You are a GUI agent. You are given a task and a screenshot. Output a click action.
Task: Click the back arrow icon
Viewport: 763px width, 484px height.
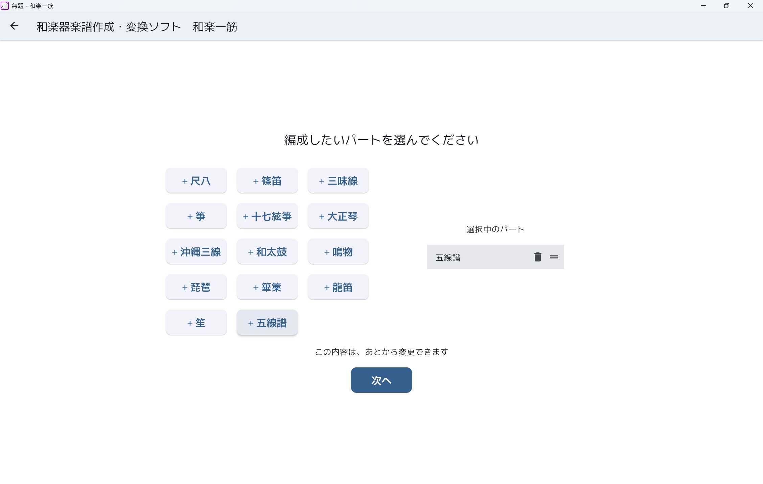pyautogui.click(x=14, y=26)
